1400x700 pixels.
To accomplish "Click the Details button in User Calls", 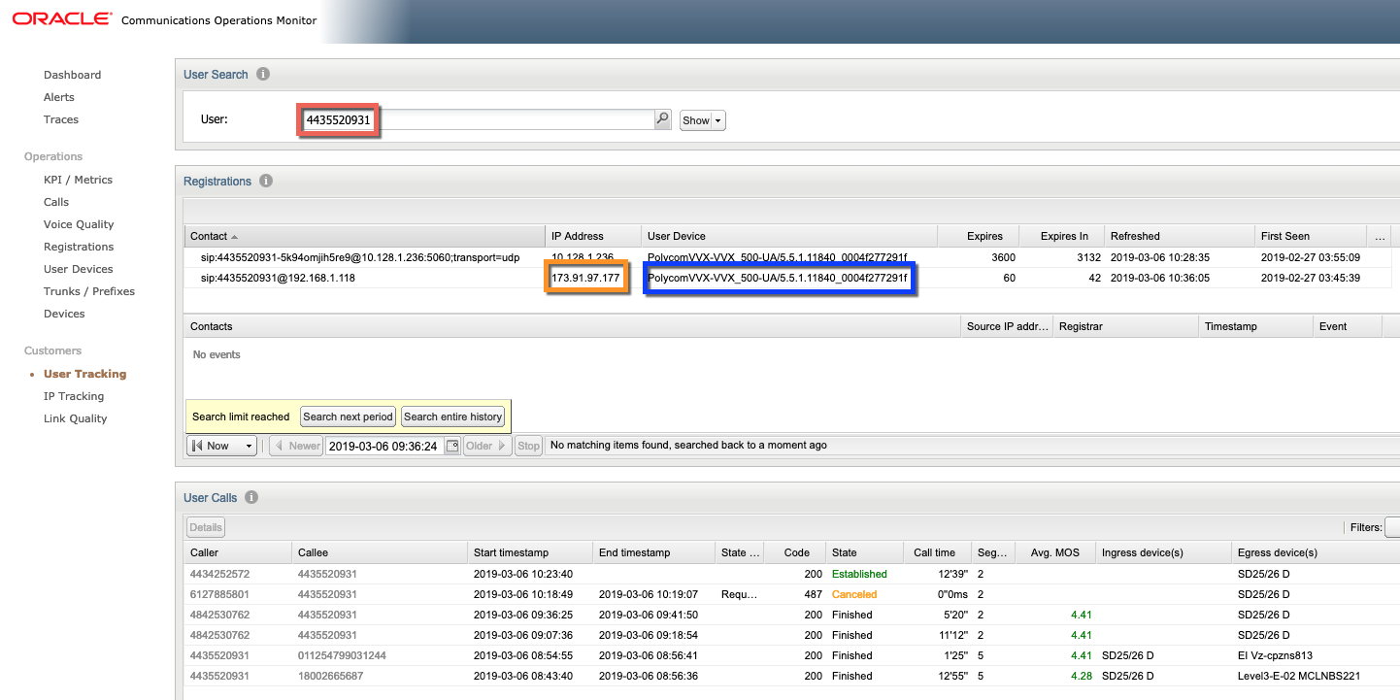I will [206, 527].
